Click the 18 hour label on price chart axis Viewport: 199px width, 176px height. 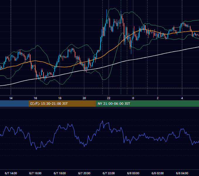point(60,98)
